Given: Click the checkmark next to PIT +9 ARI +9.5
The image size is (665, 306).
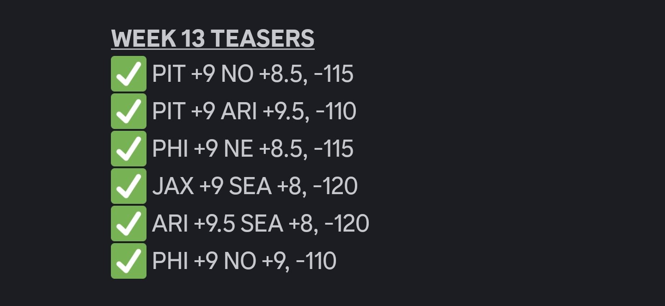Looking at the screenshot, I should (128, 111).
